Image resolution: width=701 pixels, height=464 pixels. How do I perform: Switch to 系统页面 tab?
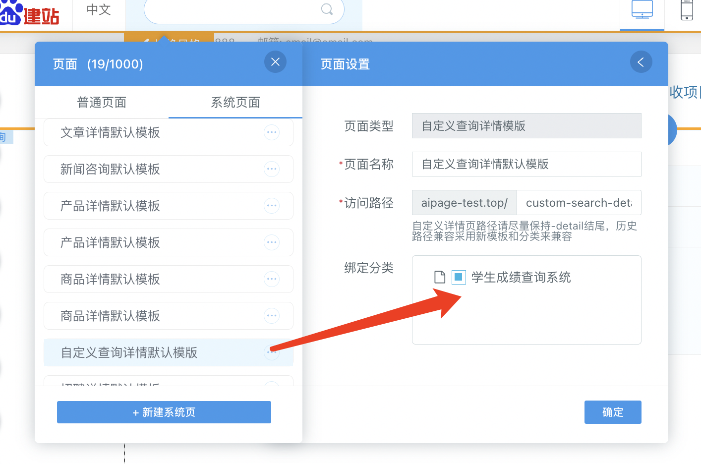coord(235,103)
